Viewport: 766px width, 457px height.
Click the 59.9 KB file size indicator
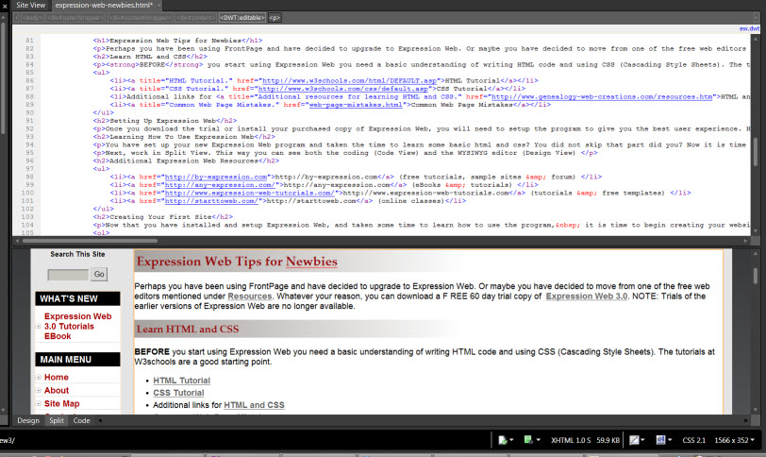608,440
